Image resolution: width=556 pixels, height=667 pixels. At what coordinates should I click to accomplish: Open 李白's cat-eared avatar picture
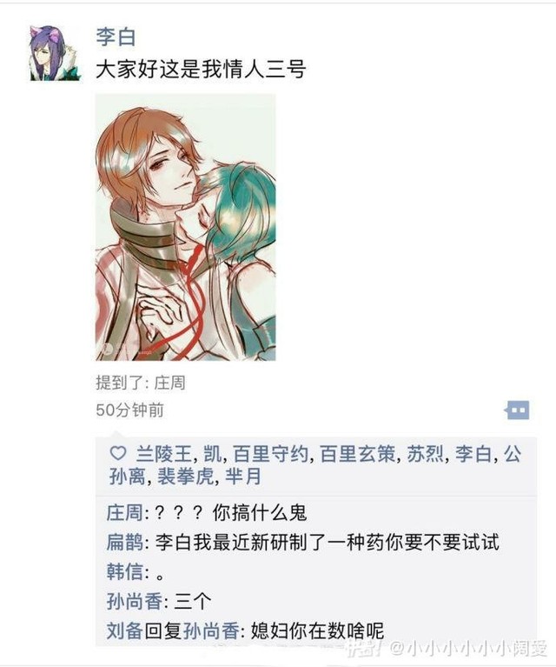point(55,53)
